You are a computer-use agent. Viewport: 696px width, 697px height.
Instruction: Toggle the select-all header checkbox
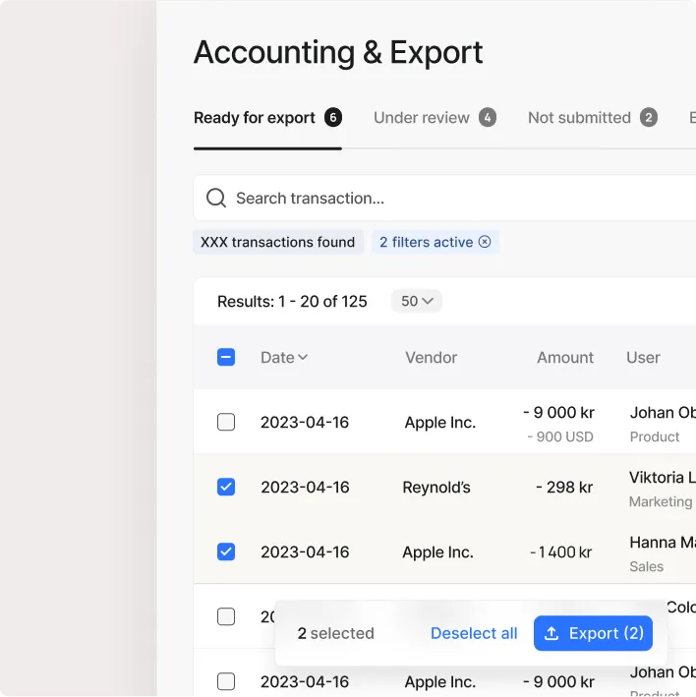(226, 357)
